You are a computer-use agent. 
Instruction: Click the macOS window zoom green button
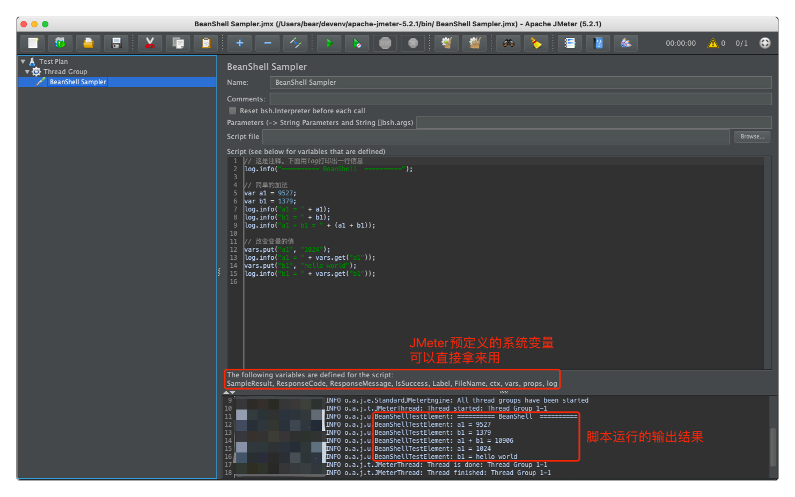(45, 24)
